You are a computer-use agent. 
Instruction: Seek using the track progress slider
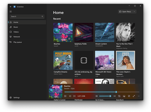pos(102,92)
